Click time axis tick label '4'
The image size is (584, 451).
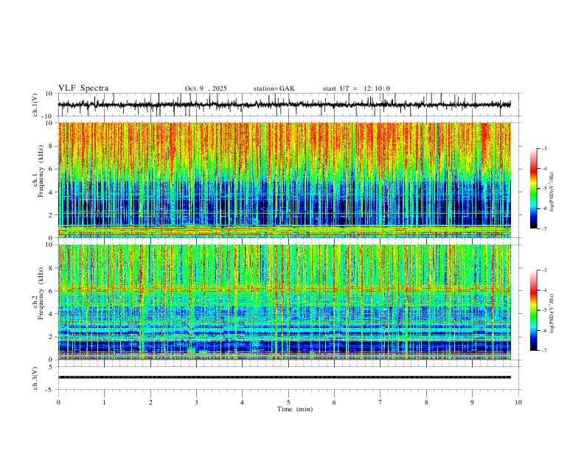(242, 402)
